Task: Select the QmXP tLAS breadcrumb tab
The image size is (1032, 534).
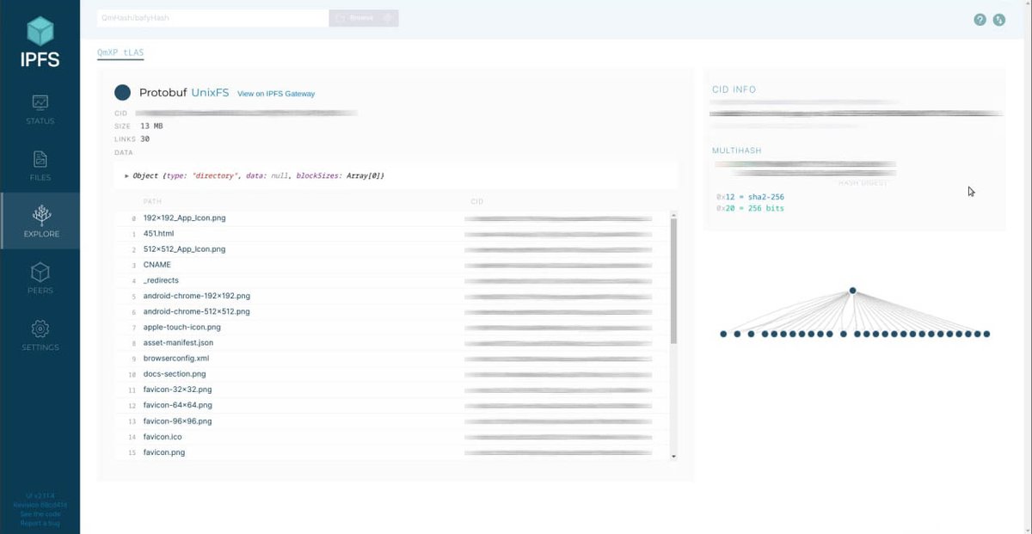Action: (x=121, y=52)
